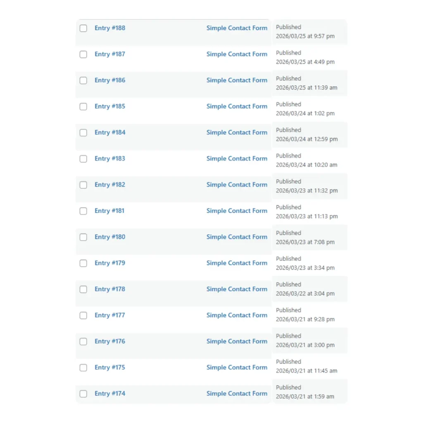Open the Entry #185 link
Viewport: 423px width, 423px height.
[x=110, y=106]
